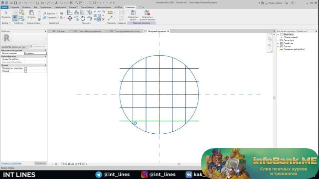
Task: Expand the 'Семейства' tree node
Action: (278, 43)
